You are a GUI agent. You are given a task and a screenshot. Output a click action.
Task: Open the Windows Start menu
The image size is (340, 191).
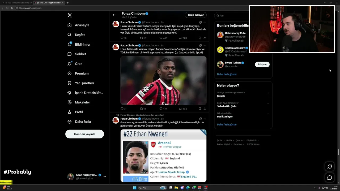tap(135, 188)
